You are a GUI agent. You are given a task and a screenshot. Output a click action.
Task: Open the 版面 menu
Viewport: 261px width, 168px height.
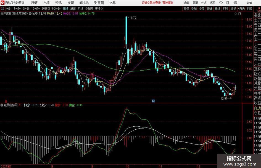(195, 3)
